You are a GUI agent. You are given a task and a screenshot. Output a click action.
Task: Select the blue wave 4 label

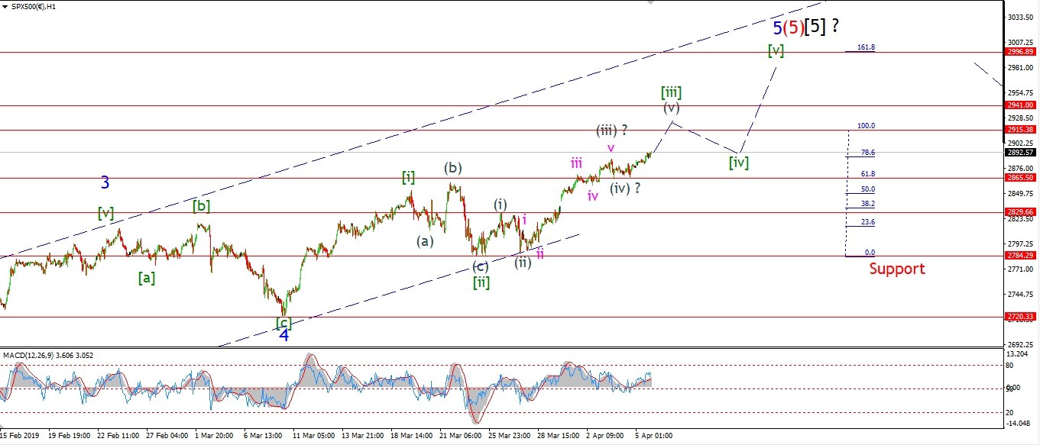click(283, 335)
